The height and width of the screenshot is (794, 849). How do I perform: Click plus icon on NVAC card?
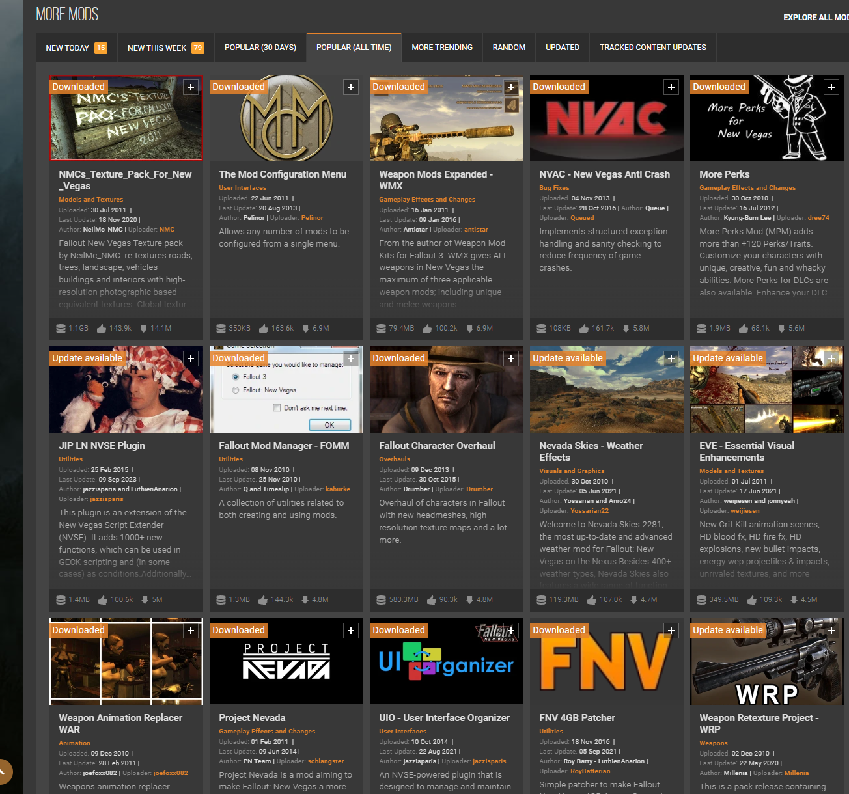pyautogui.click(x=671, y=87)
